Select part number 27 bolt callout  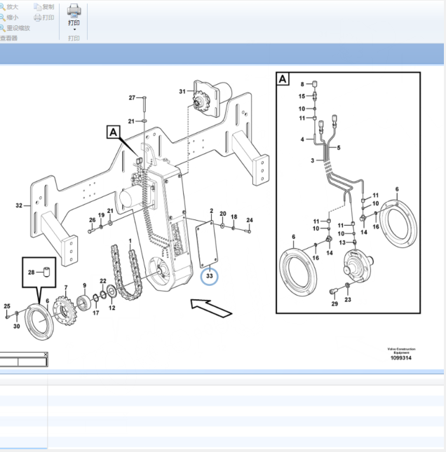(x=131, y=97)
